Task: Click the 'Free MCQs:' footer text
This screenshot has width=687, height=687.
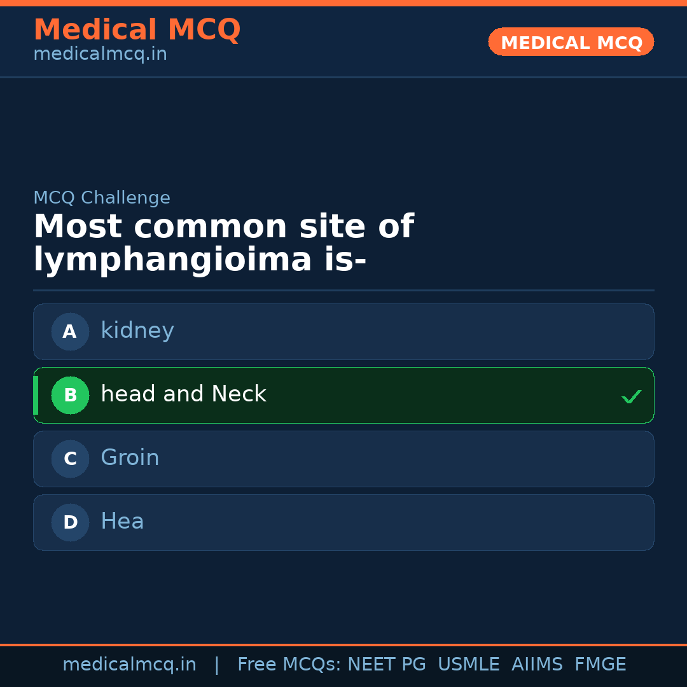Action: click(x=289, y=665)
